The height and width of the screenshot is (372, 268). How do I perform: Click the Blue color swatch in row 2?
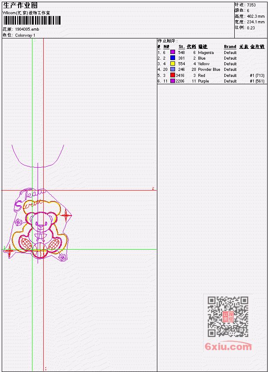click(x=172, y=58)
